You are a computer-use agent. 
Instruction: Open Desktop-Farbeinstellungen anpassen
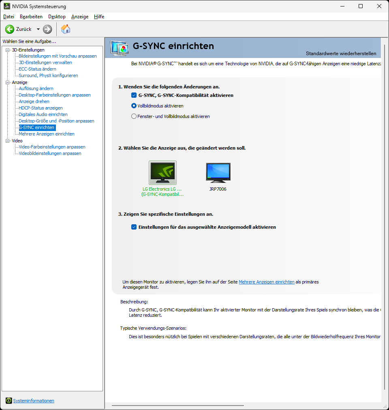point(55,95)
